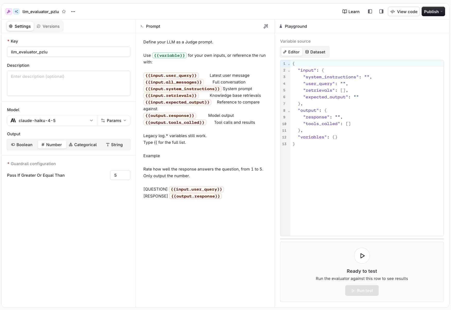This screenshot has height=310, width=451.
Task: Click the "retrievals" key in editor
Action: click(319, 90)
